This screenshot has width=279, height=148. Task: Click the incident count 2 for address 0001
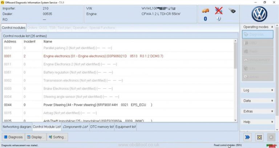25,56
